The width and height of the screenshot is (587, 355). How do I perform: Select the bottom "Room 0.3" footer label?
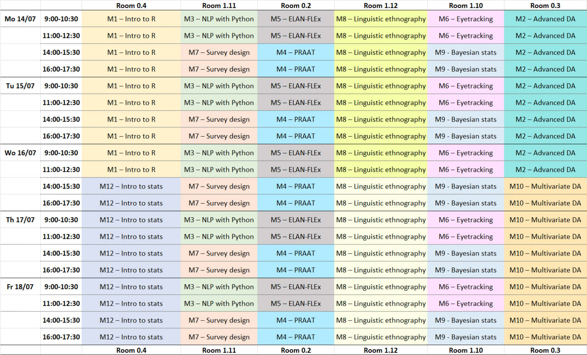pyautogui.click(x=545, y=350)
